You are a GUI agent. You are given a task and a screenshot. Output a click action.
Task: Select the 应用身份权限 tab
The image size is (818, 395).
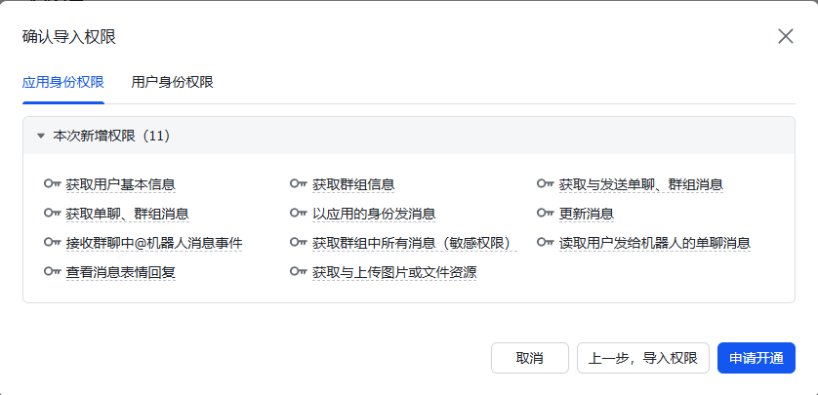(63, 82)
